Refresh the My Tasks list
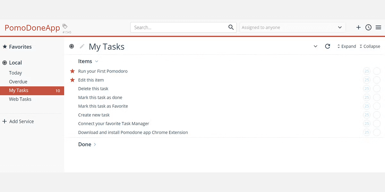This screenshot has width=385, height=192. pos(328,46)
